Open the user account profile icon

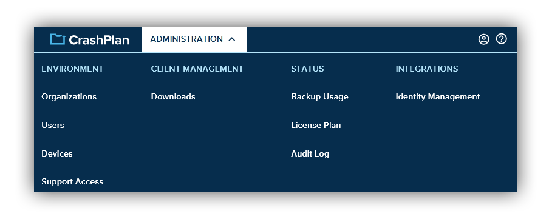(x=483, y=39)
